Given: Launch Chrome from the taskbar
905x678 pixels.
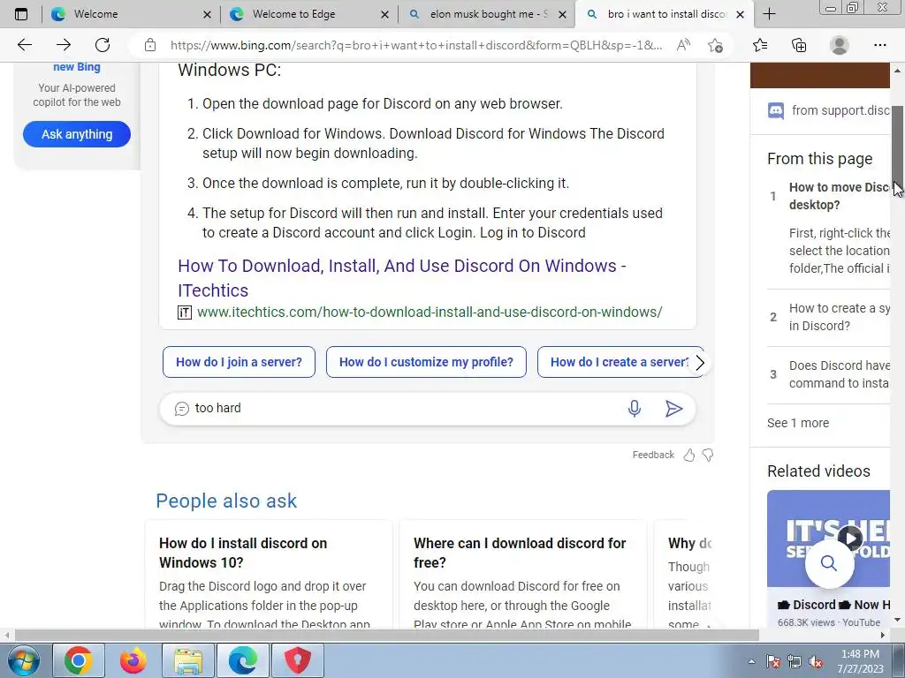Looking at the screenshot, I should point(79,660).
